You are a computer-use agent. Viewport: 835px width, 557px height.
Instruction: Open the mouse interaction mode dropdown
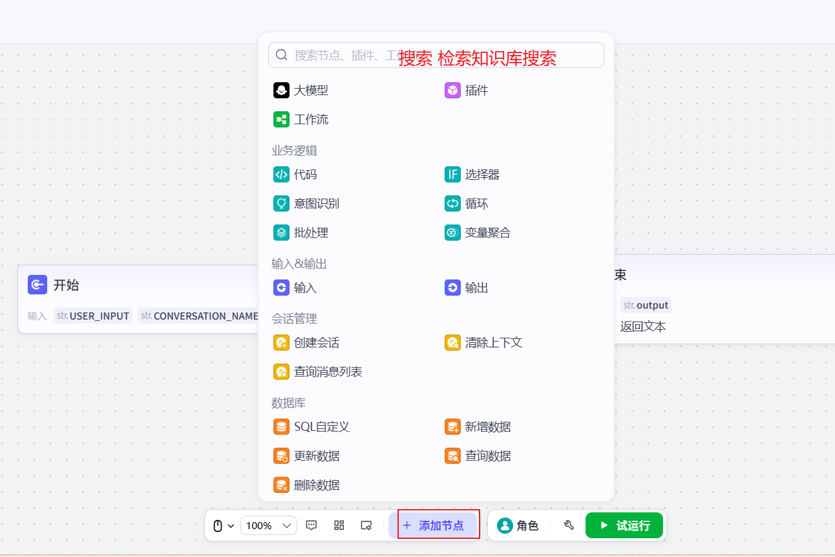tap(224, 525)
